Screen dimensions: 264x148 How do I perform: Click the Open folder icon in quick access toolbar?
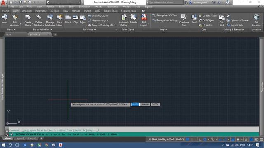tap(16, 2)
